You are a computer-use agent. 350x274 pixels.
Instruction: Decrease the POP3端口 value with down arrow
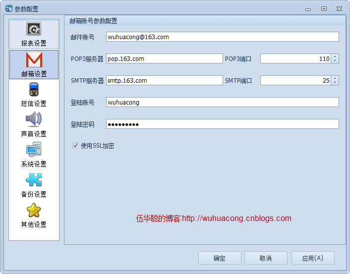[x=335, y=61]
